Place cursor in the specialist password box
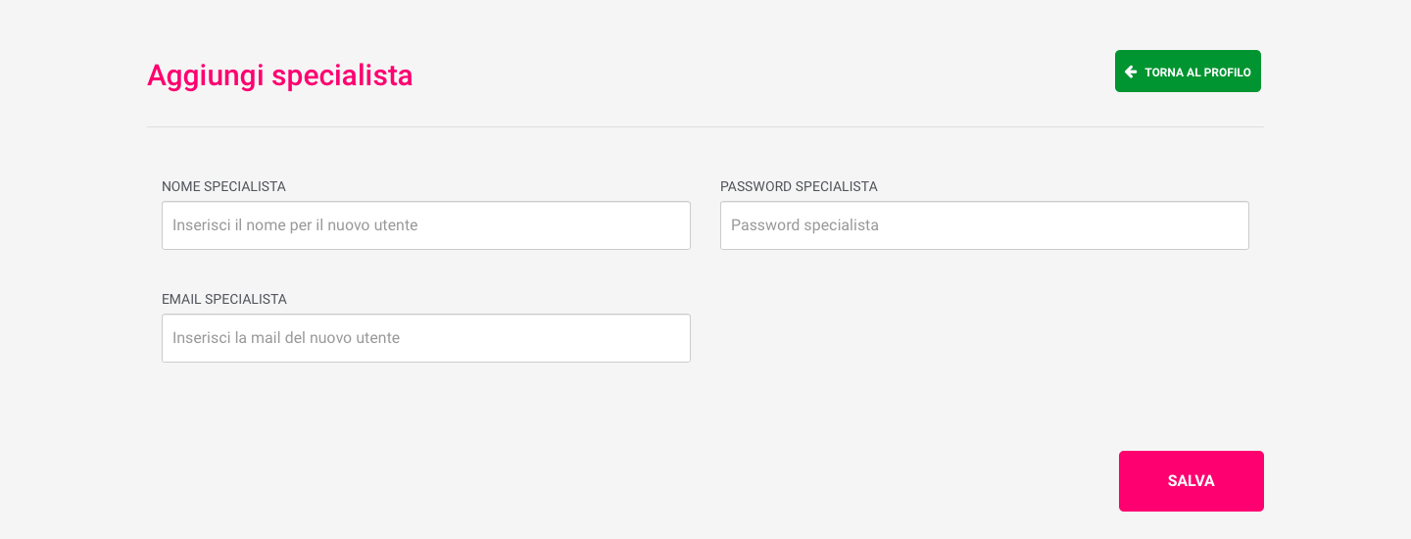1411x539 pixels. point(985,225)
